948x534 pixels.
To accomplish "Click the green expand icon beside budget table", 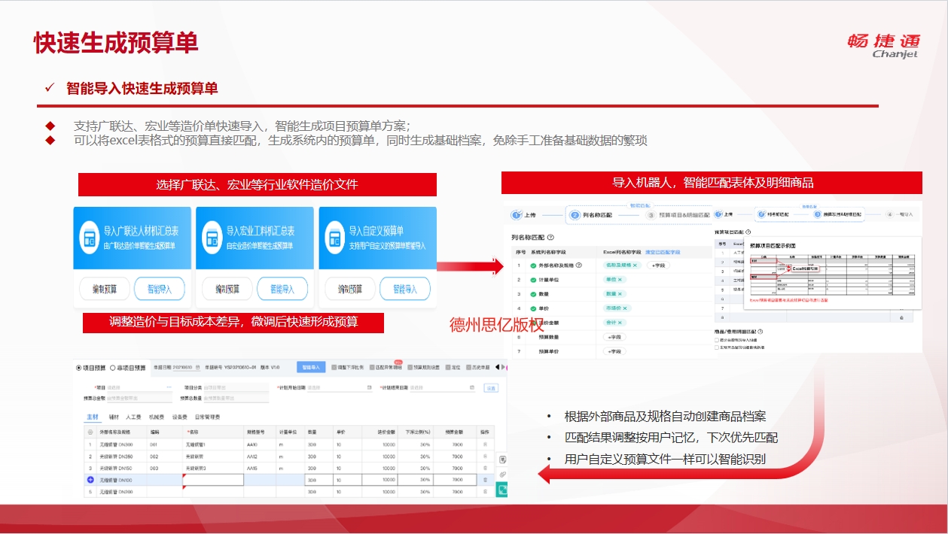I will (x=503, y=490).
